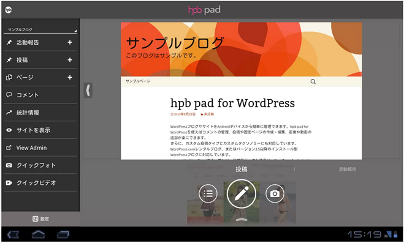Image resolution: width=404 pixels, height=243 pixels.
Task: Expand the handle below the pencil icon
Action: [x=242, y=219]
